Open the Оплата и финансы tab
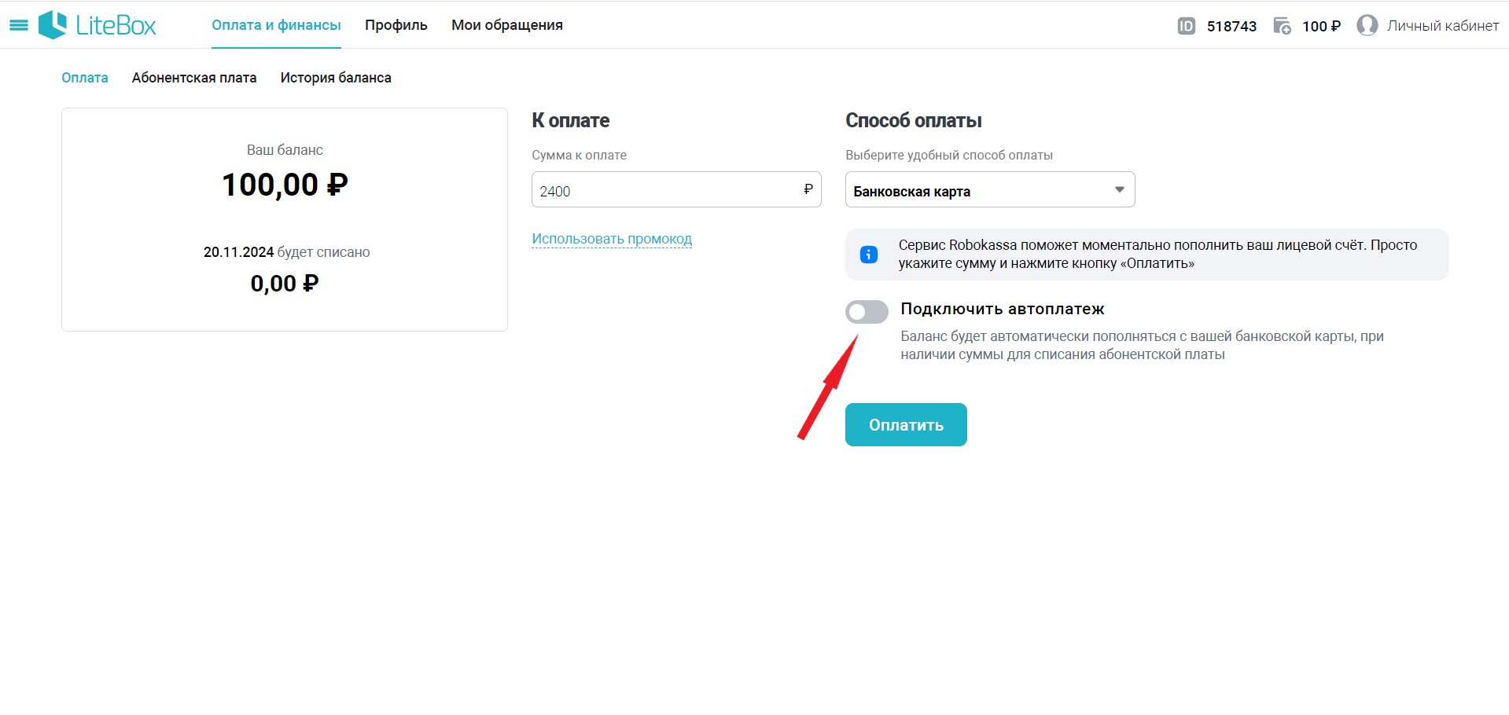 [276, 25]
